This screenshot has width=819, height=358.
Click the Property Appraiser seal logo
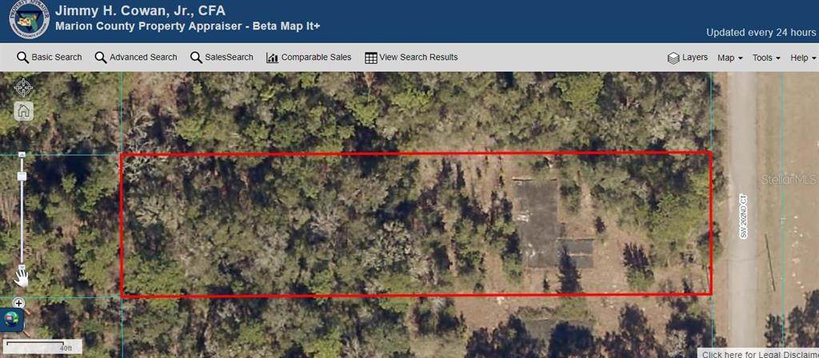(29, 19)
